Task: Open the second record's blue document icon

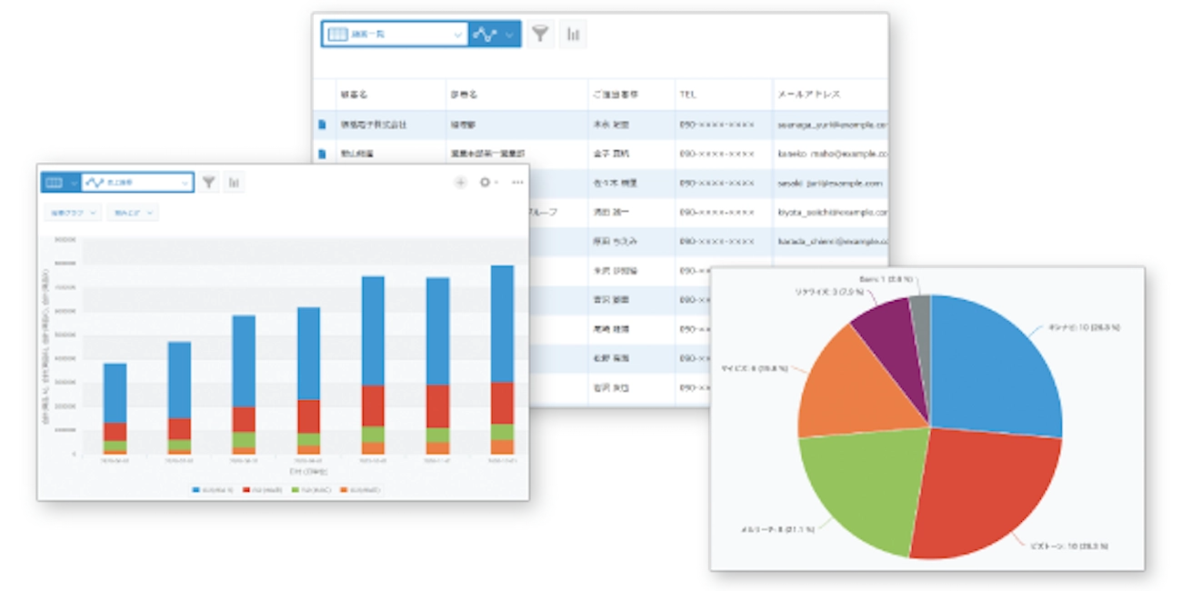Action: pos(321,154)
